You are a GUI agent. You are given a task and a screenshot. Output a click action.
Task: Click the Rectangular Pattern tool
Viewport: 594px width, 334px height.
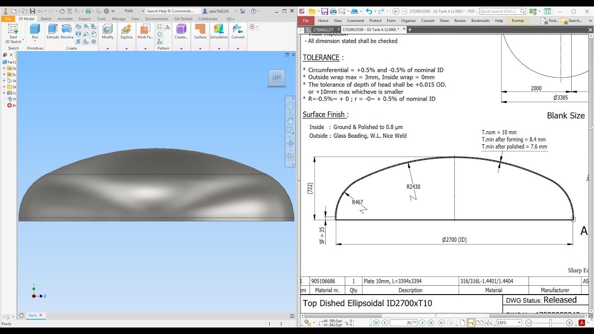(x=160, y=27)
